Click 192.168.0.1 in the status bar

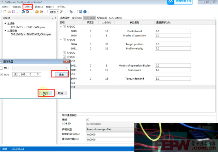[18, 149]
